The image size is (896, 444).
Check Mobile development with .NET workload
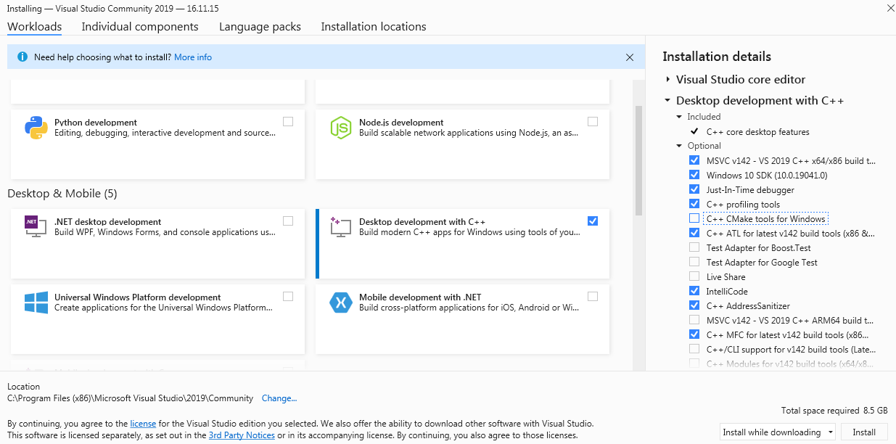pyautogui.click(x=593, y=297)
